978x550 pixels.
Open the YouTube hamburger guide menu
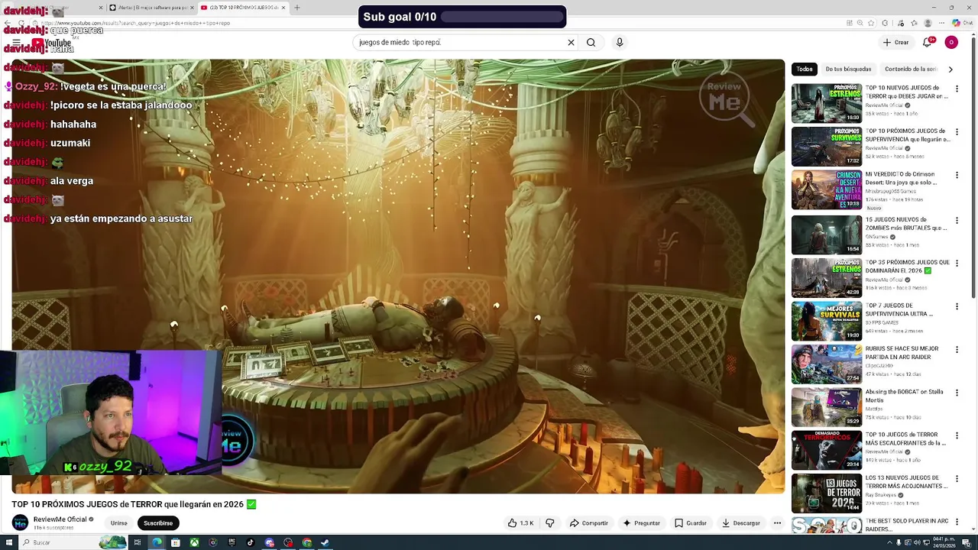(16, 43)
